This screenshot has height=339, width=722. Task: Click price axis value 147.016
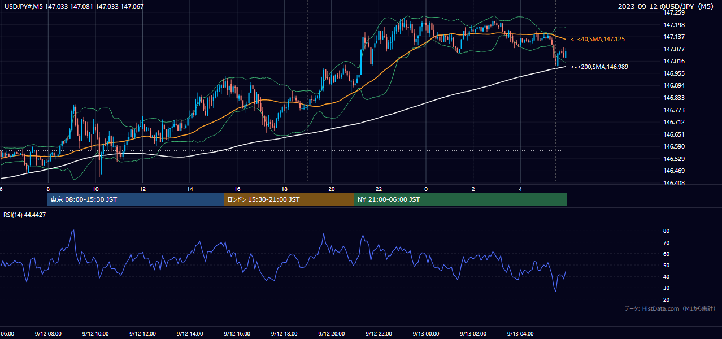(x=674, y=61)
